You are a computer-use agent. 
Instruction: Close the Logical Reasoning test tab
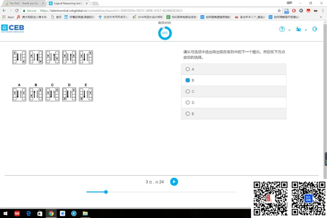87,3
